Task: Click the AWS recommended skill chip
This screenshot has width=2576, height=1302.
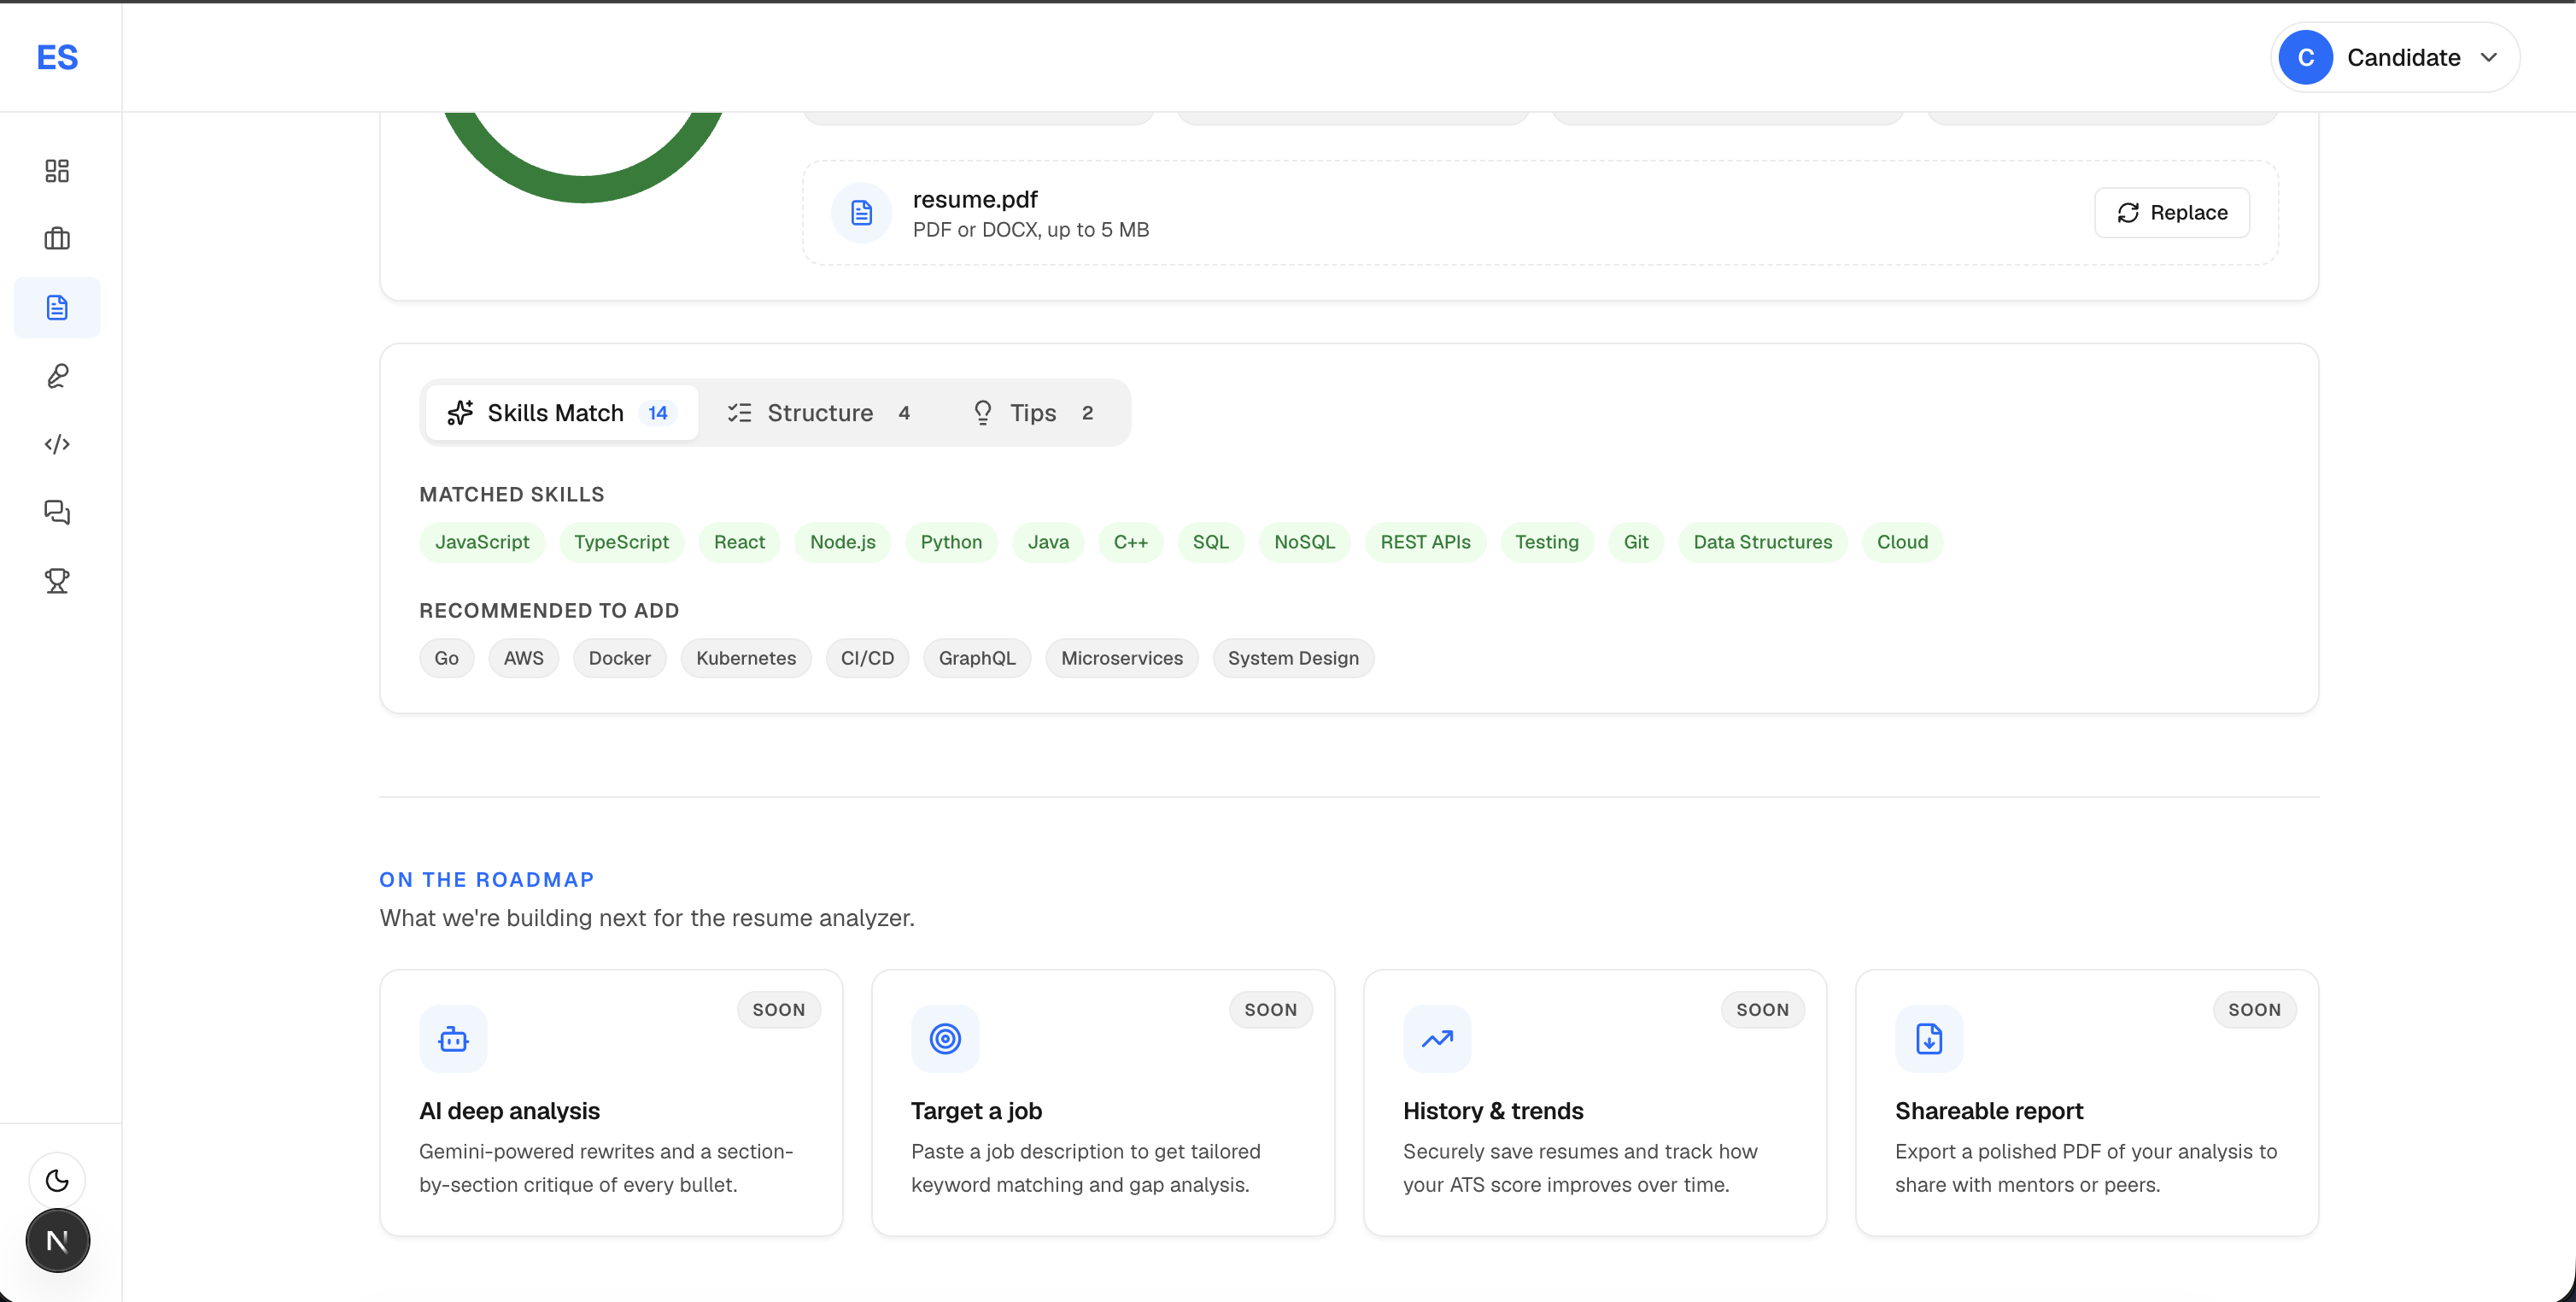Action: (x=523, y=658)
